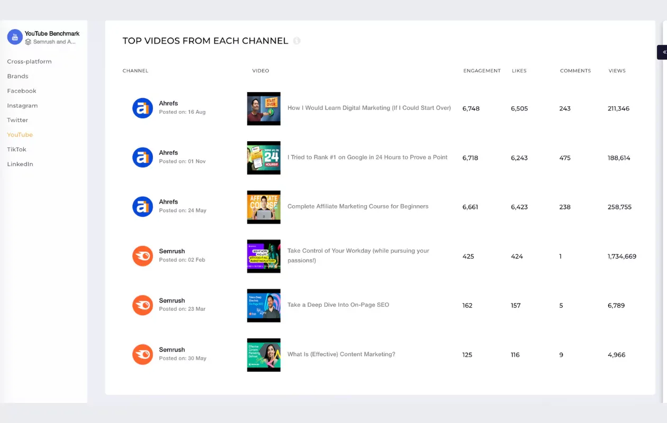Screen dimensions: 667x423
Task: Click the YouTube Benchmark title text
Action: 52,33
